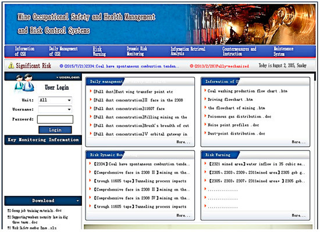This screenshot has width=320, height=232.
Task: Click the User Login avatar icon
Action: click(x=24, y=83)
